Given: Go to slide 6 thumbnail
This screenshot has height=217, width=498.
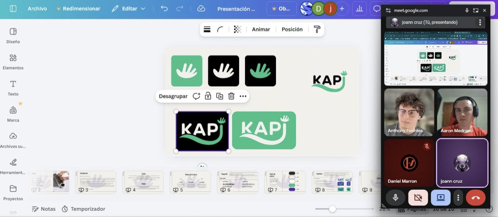Looking at the screenshot, I should [238, 182].
